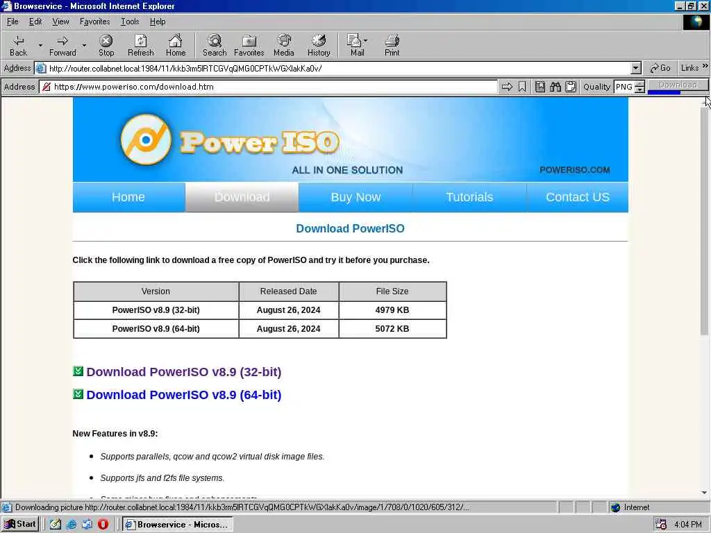
Task: Launch Opera from quick launch bar
Action: pyautogui.click(x=103, y=525)
